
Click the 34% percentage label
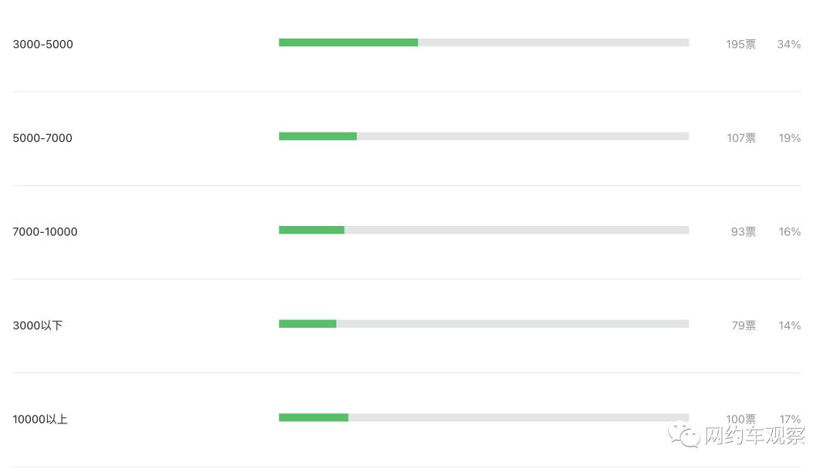click(x=788, y=45)
